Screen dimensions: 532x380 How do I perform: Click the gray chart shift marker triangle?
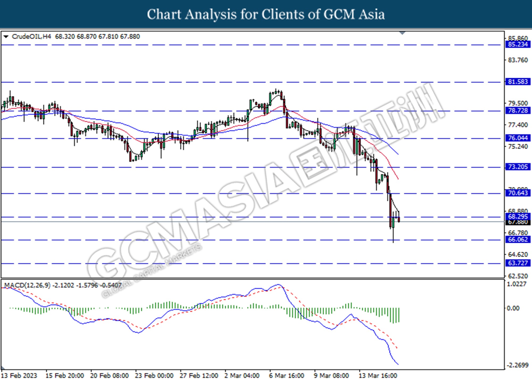point(402,33)
